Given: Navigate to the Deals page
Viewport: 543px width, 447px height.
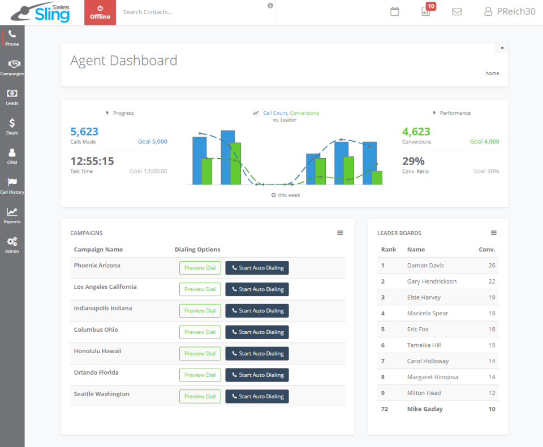Looking at the screenshot, I should tap(12, 126).
